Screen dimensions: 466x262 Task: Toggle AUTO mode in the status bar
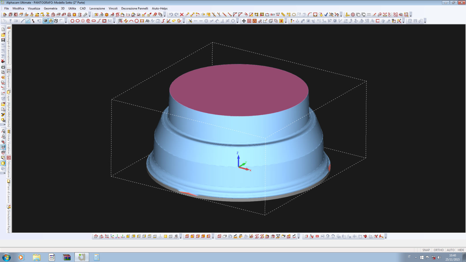[x=450, y=250]
